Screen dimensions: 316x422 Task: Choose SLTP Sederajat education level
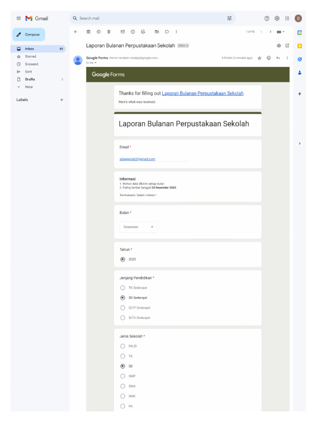point(123,308)
